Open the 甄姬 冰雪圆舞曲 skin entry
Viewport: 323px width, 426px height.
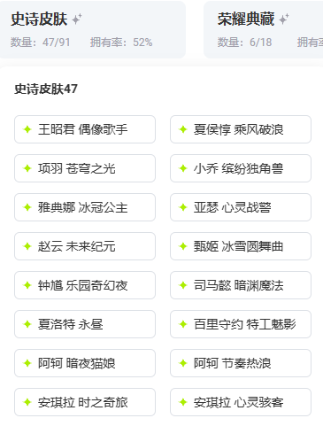pyautogui.click(x=241, y=246)
